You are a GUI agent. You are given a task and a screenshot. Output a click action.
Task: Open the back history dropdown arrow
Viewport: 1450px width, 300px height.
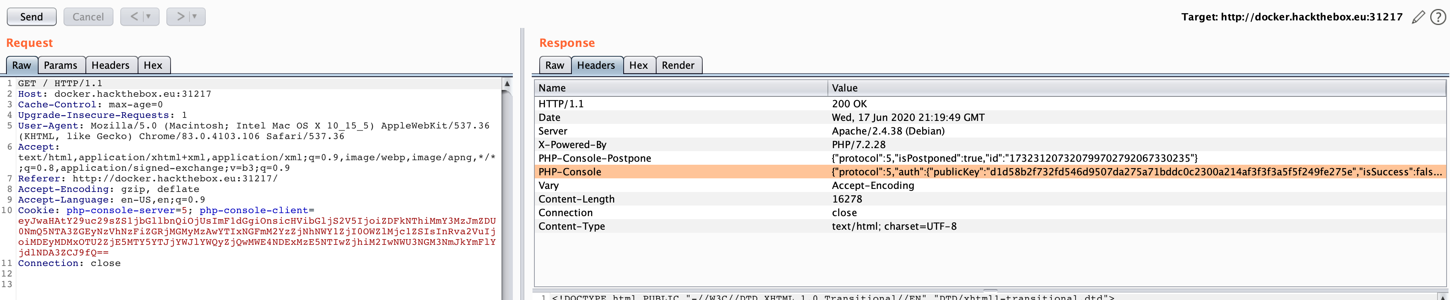(x=149, y=17)
